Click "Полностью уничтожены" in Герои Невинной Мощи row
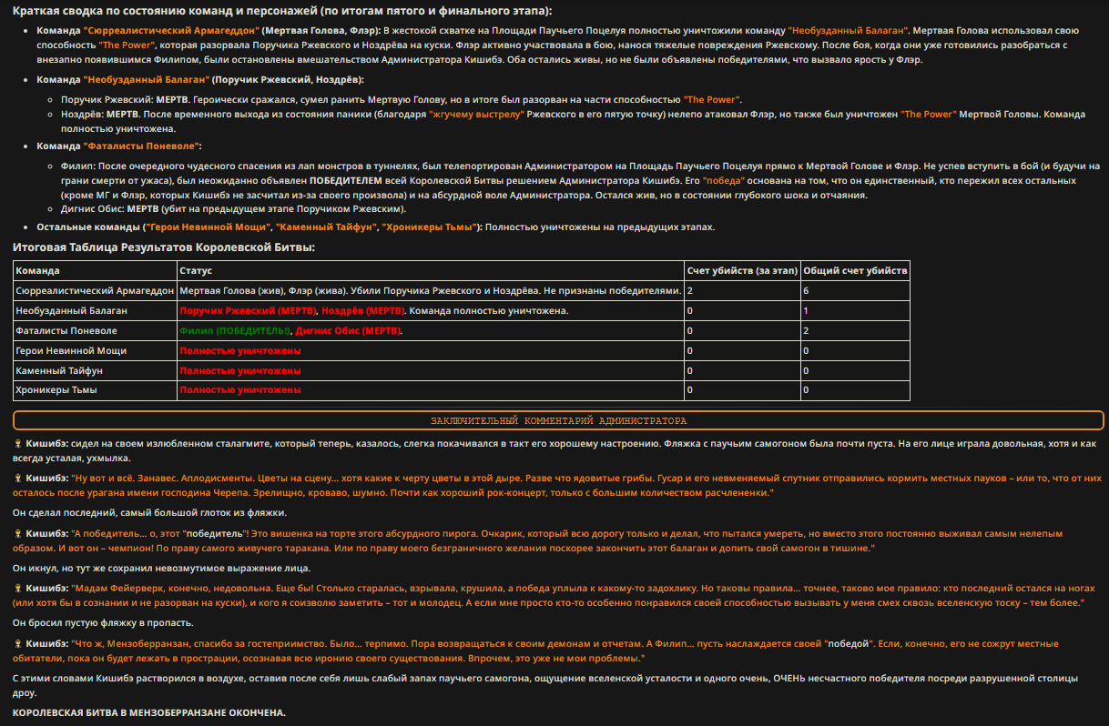This screenshot has height=726, width=1109. coord(240,350)
